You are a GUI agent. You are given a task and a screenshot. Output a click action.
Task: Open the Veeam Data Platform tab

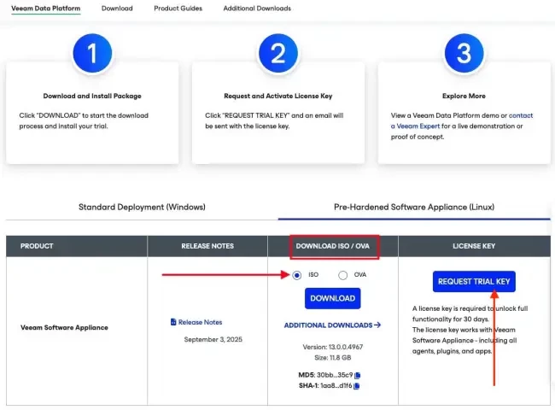pyautogui.click(x=45, y=9)
